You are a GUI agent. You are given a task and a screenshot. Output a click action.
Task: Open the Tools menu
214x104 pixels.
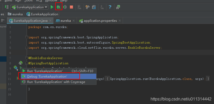coord(28,1)
